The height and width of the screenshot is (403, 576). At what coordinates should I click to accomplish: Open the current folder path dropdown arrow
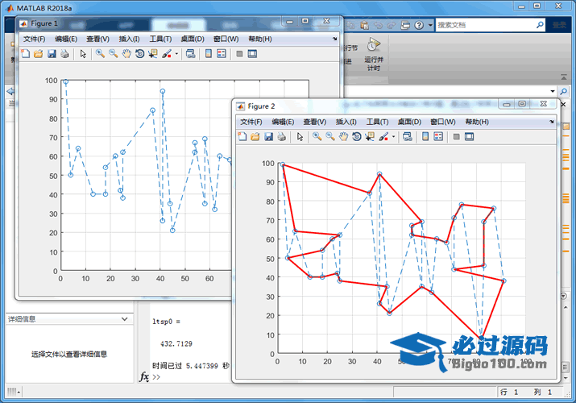pyautogui.click(x=553, y=91)
